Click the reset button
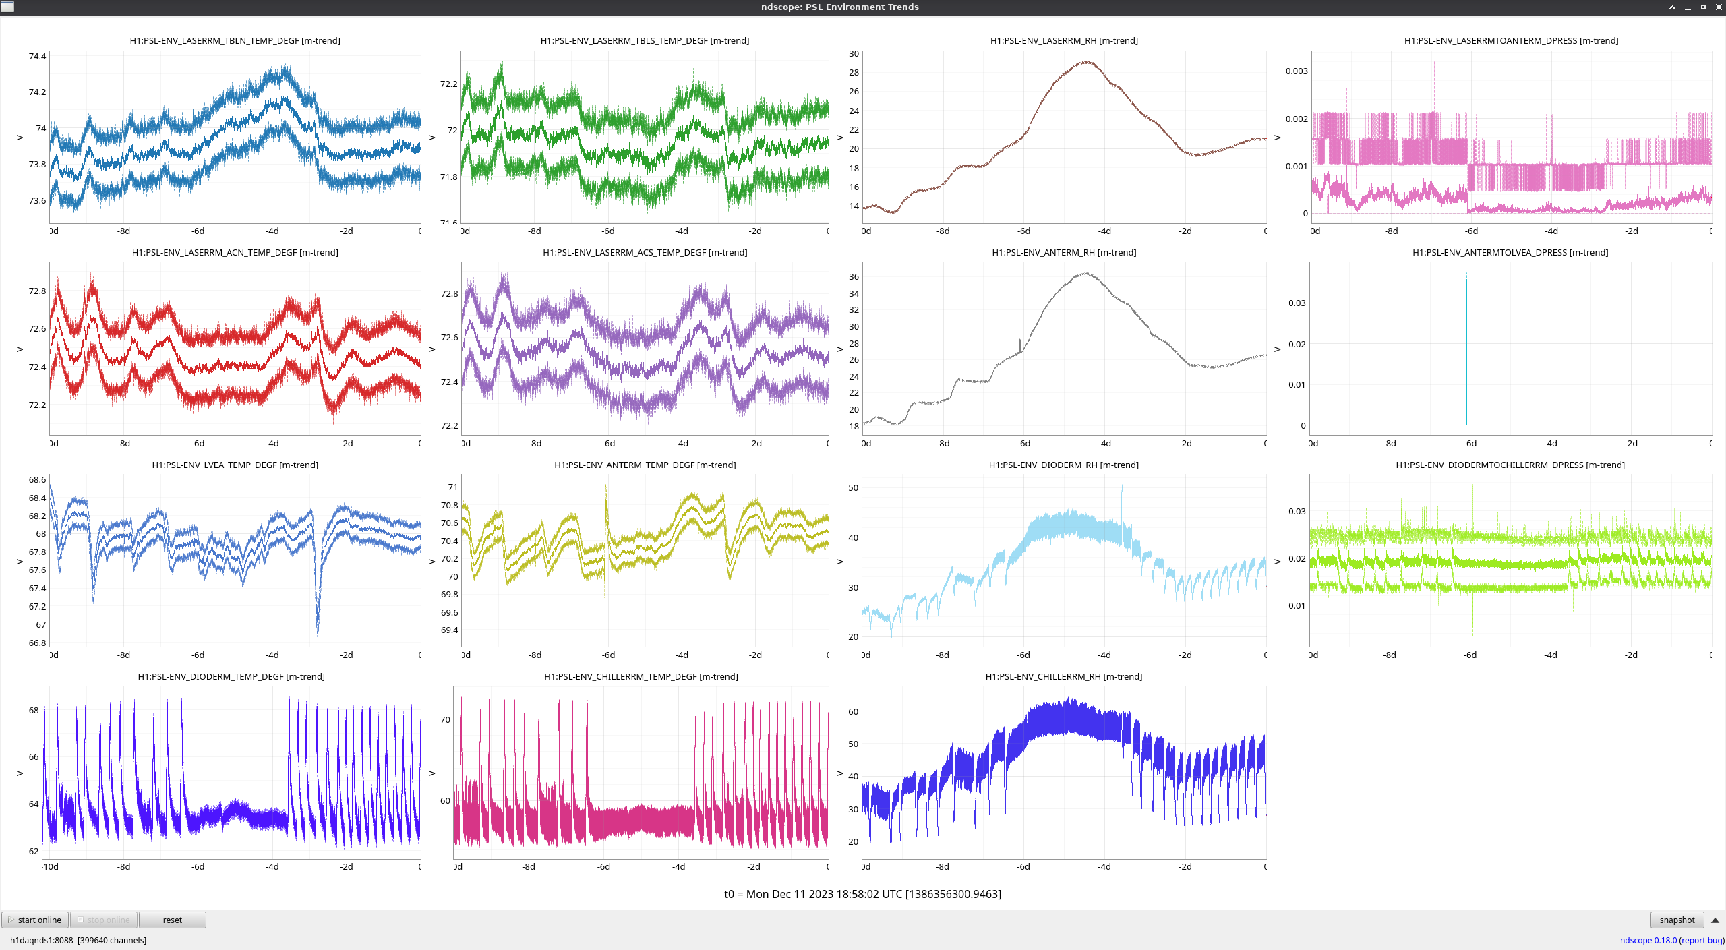This screenshot has height=950, width=1726. 172,920
